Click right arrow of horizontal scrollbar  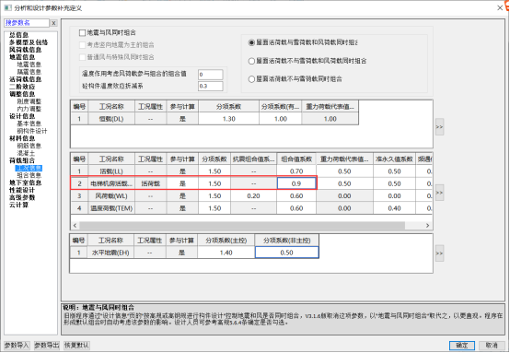[x=427, y=225]
